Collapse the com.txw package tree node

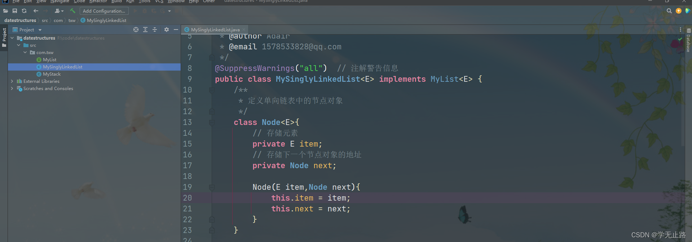pyautogui.click(x=25, y=52)
